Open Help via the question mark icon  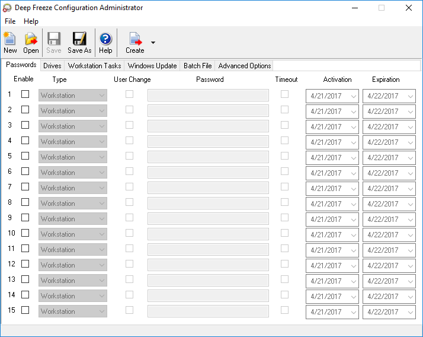click(x=105, y=39)
